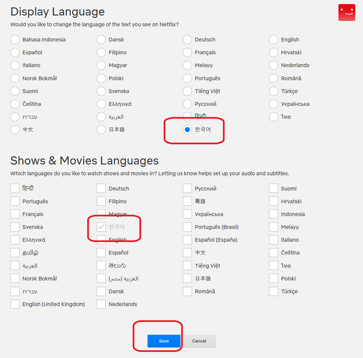
Task: Click the Cancel button
Action: [x=199, y=341]
